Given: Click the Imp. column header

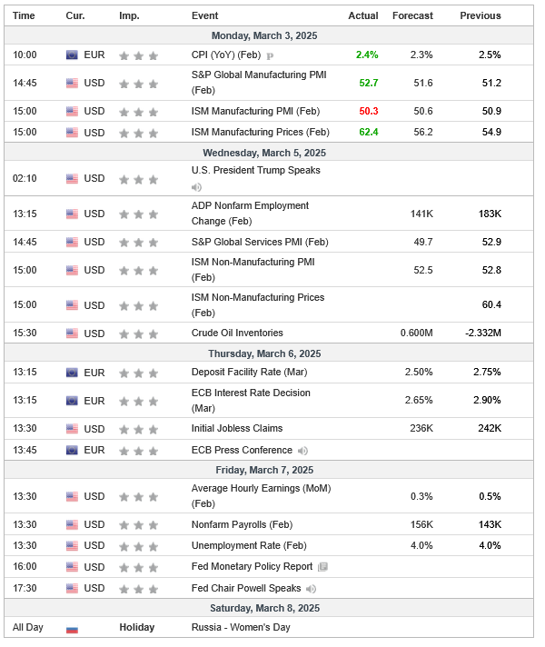Looking at the screenshot, I should pyautogui.click(x=130, y=15).
